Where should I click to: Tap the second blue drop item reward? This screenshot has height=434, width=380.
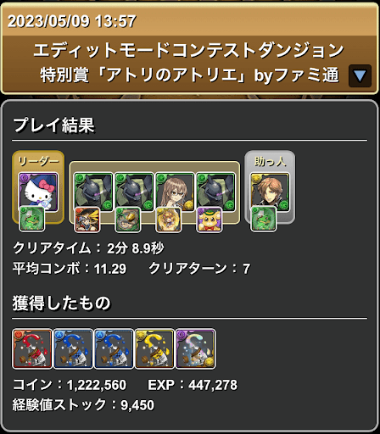(114, 349)
